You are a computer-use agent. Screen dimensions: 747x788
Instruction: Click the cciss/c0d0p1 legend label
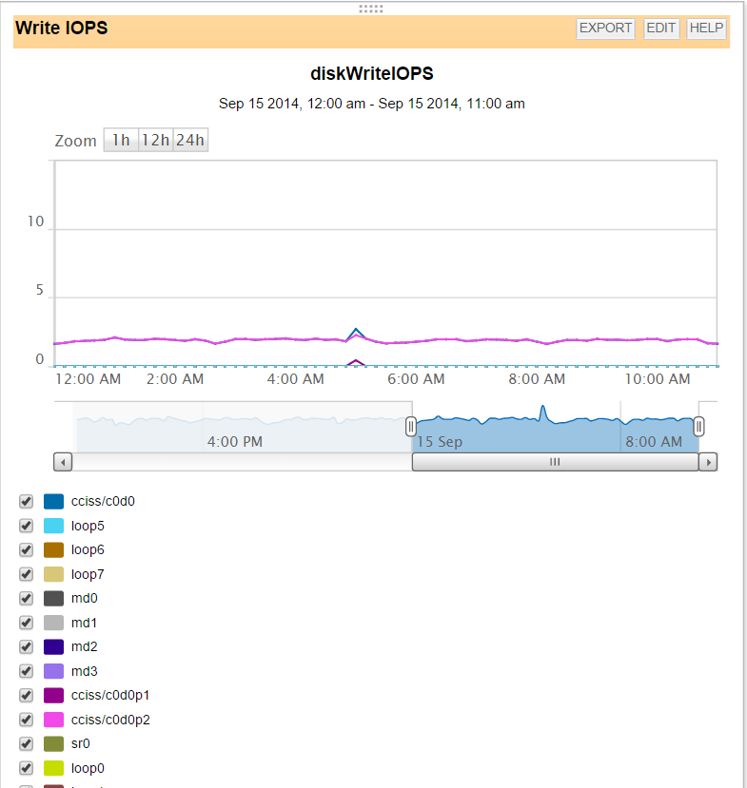click(110, 696)
